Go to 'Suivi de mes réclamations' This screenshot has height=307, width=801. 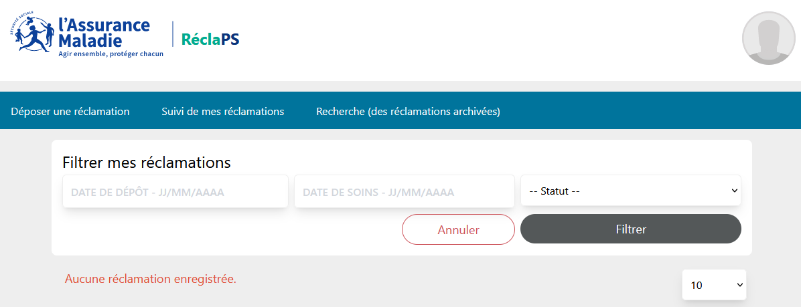pyautogui.click(x=223, y=111)
